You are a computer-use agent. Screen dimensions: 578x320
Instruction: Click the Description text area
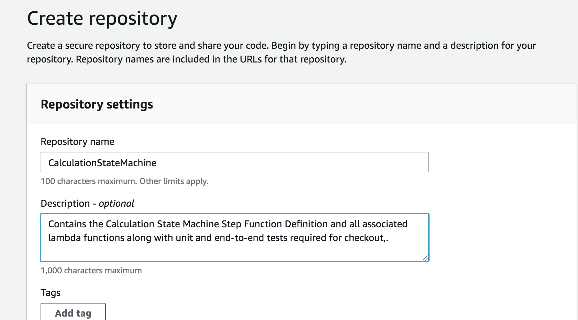click(x=235, y=237)
